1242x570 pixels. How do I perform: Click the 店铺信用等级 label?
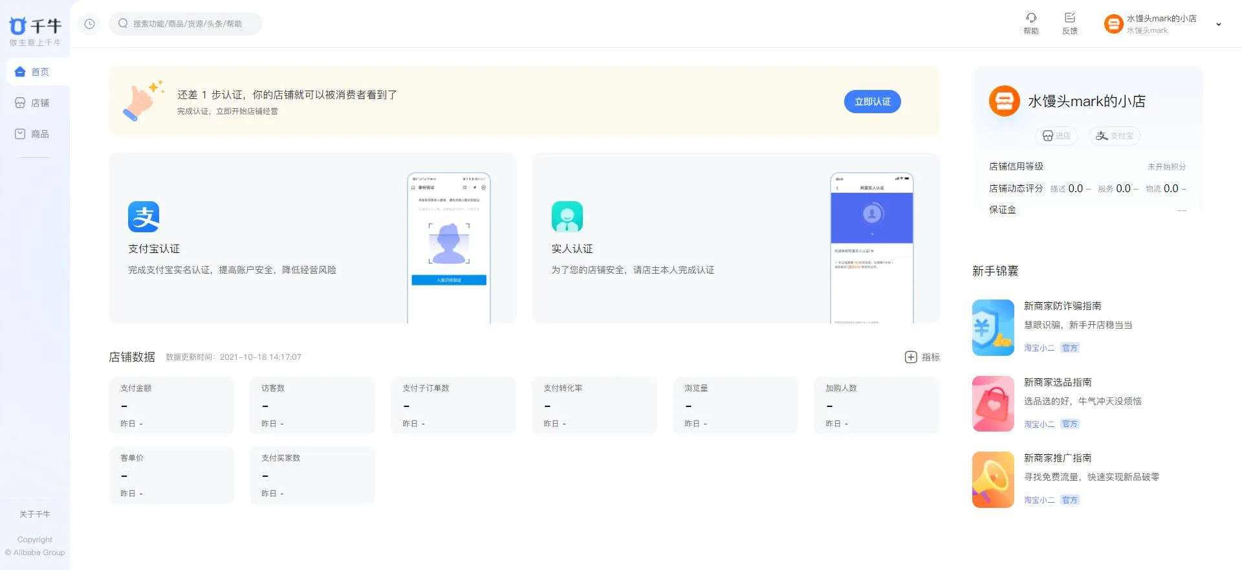pos(1016,166)
